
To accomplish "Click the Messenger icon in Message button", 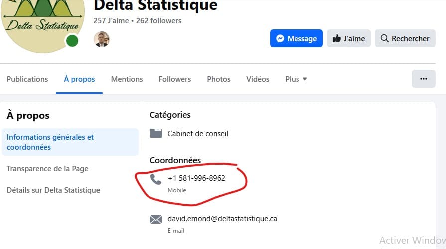I will (x=281, y=38).
